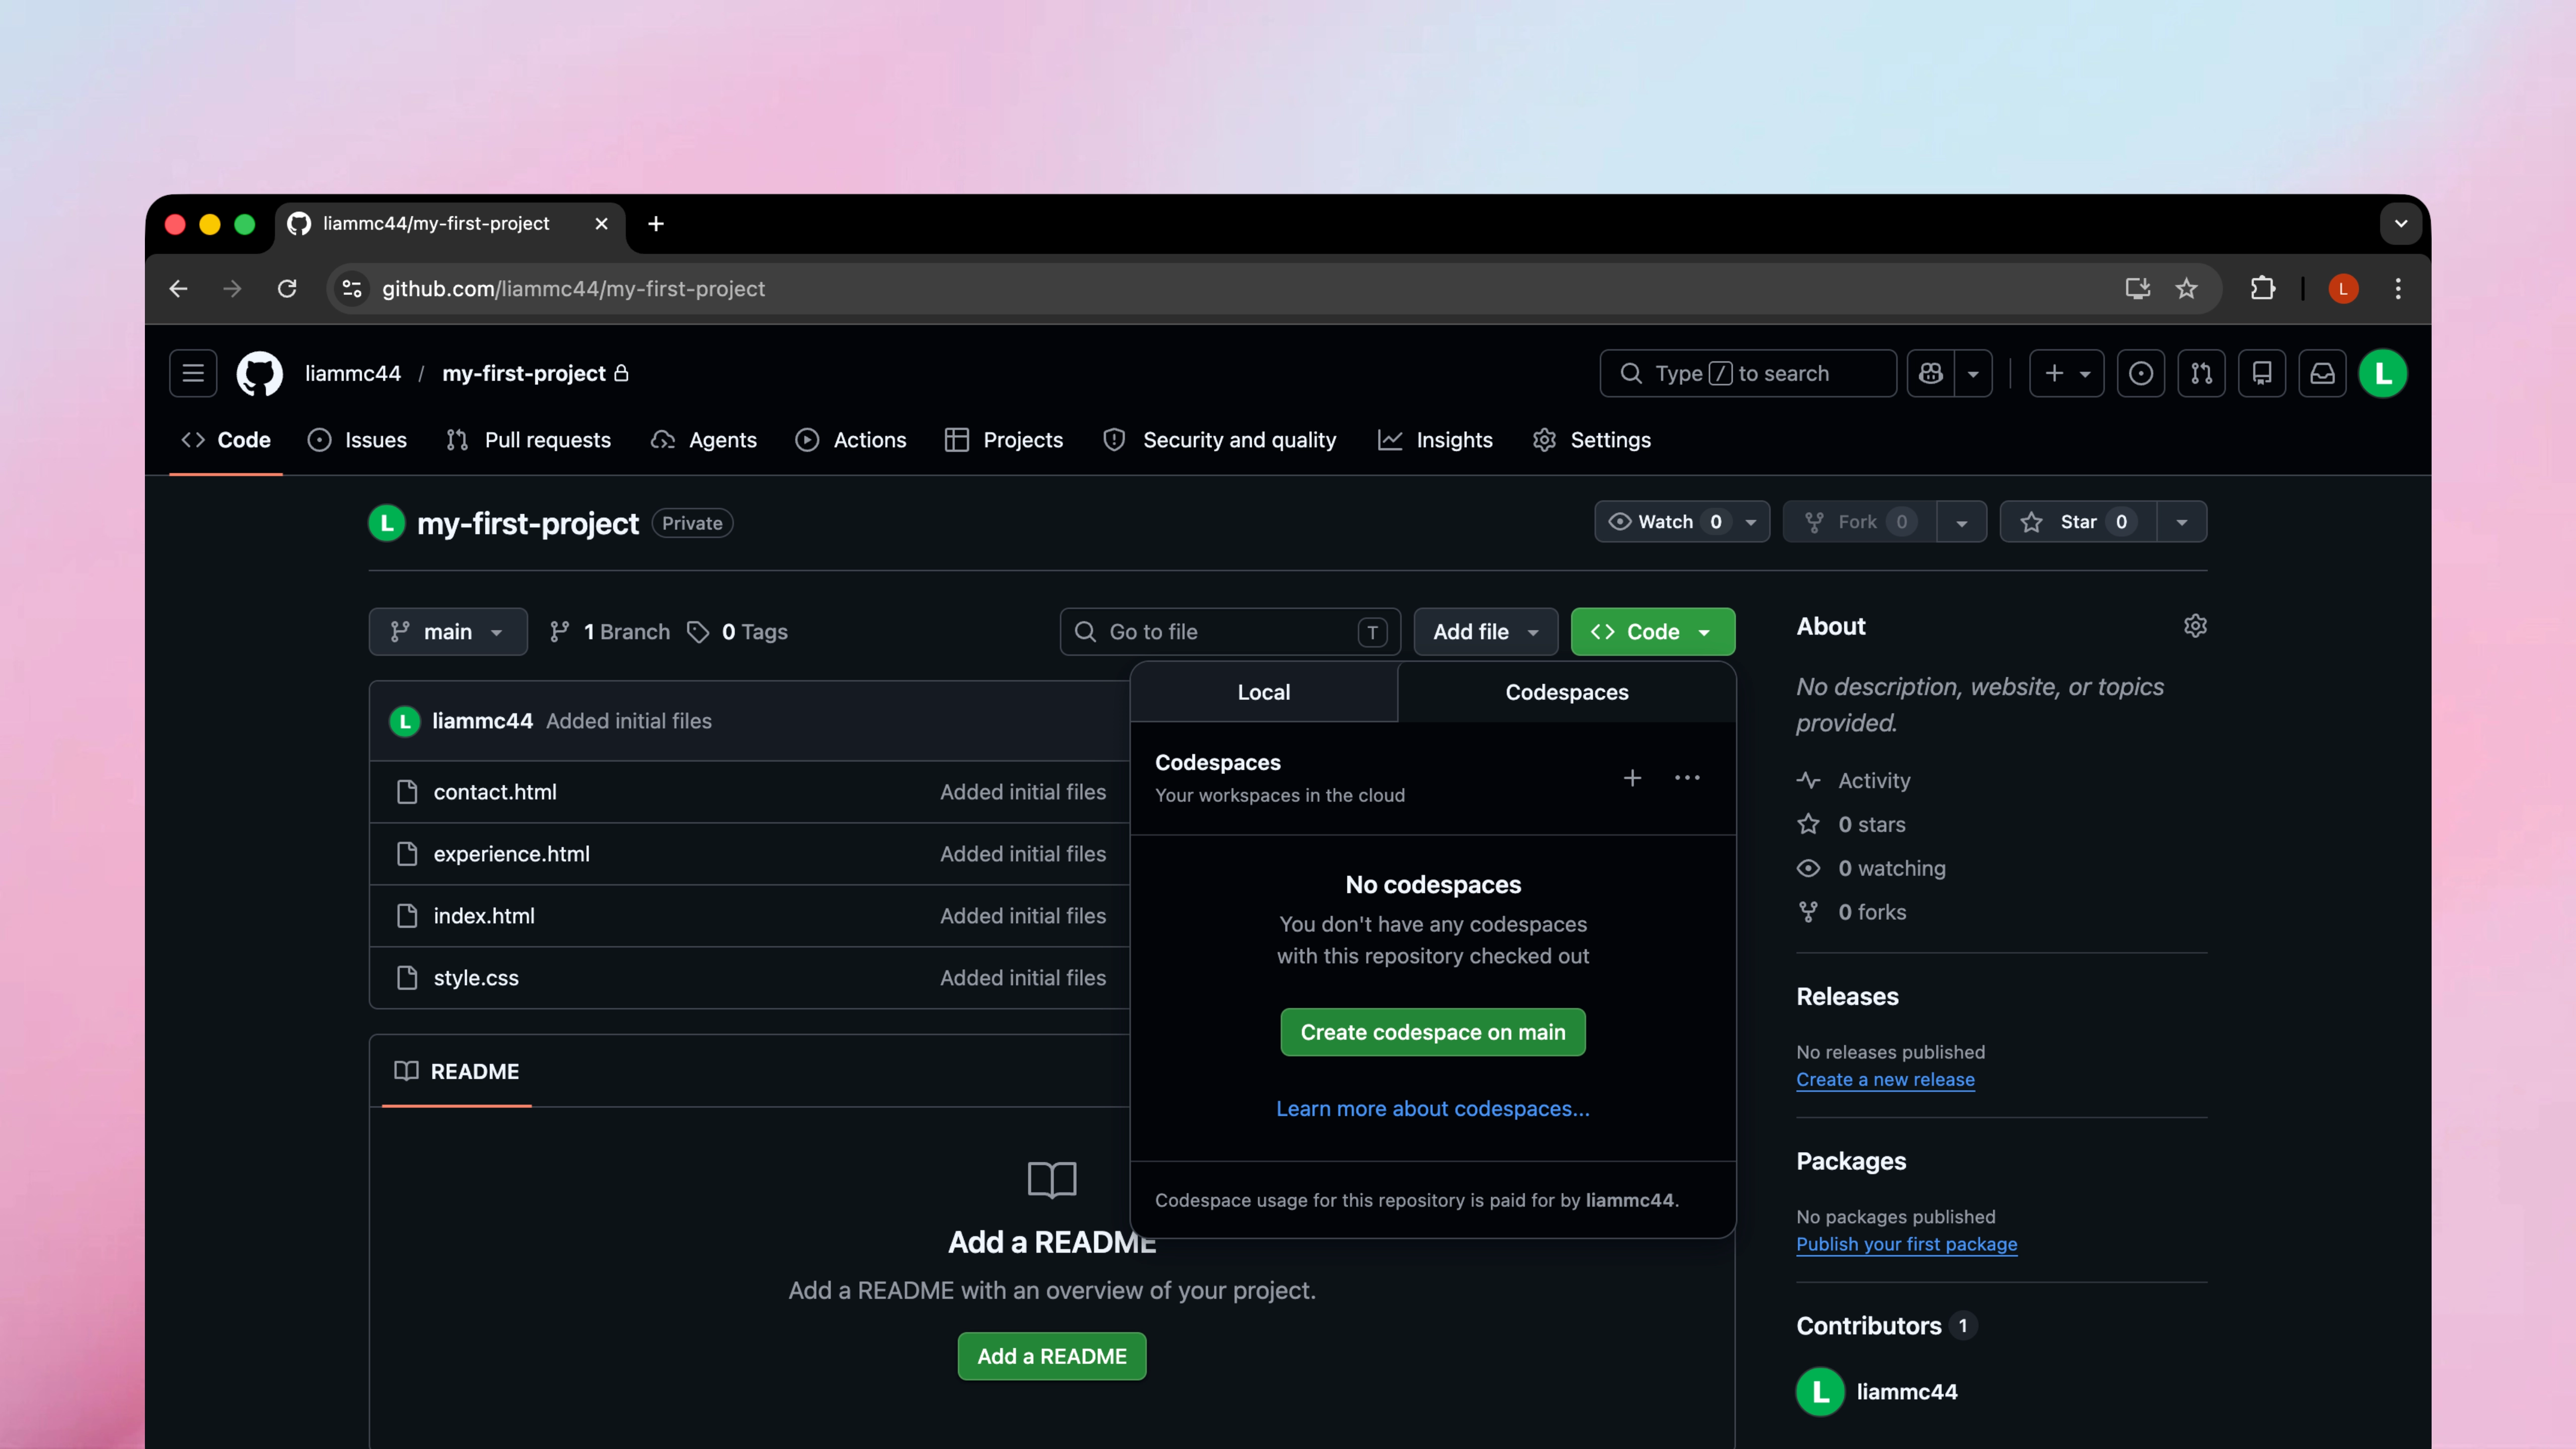
Task: Open the codespaces three-dot options menu
Action: 1687,778
